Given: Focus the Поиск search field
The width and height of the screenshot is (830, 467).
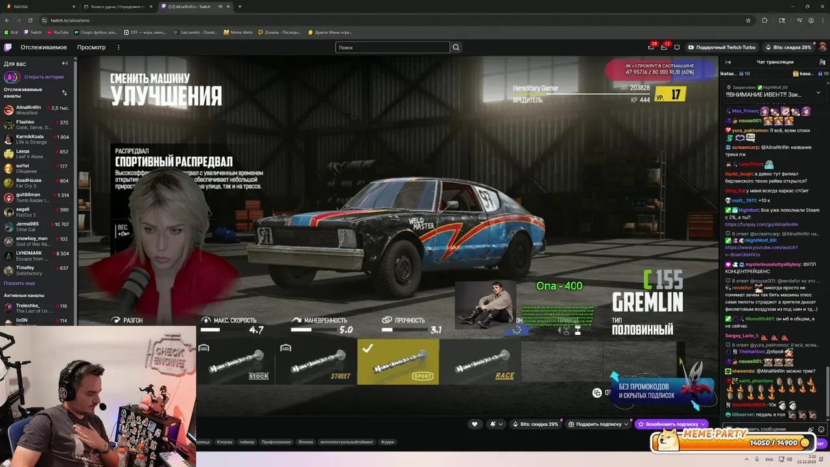Looking at the screenshot, I should (x=392, y=47).
